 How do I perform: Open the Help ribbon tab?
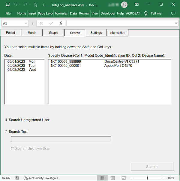pyautogui.click(x=120, y=13)
